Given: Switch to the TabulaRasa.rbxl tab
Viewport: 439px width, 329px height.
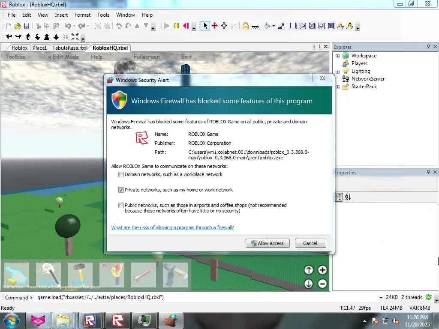Looking at the screenshot, I should [69, 48].
